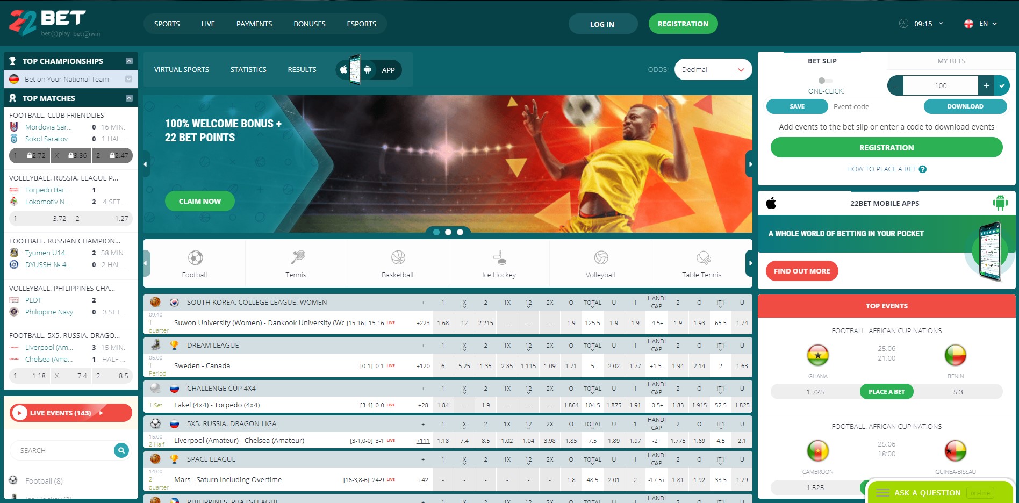
Task: Click the trophy icon next to Dream League
Action: pyautogui.click(x=174, y=345)
